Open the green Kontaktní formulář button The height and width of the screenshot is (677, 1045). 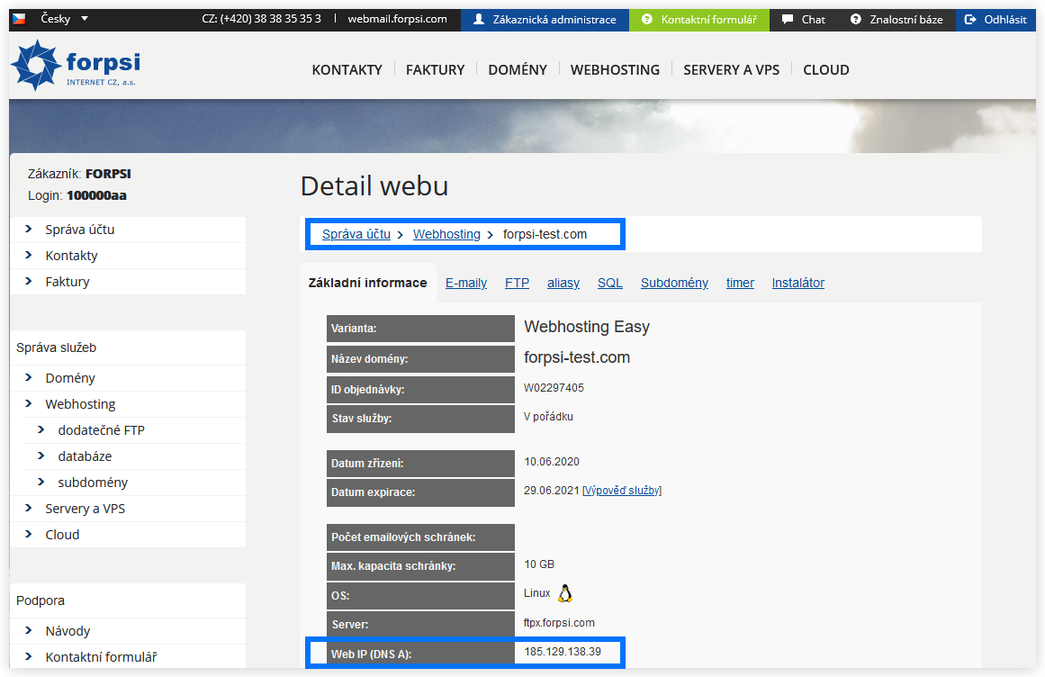[699, 19]
